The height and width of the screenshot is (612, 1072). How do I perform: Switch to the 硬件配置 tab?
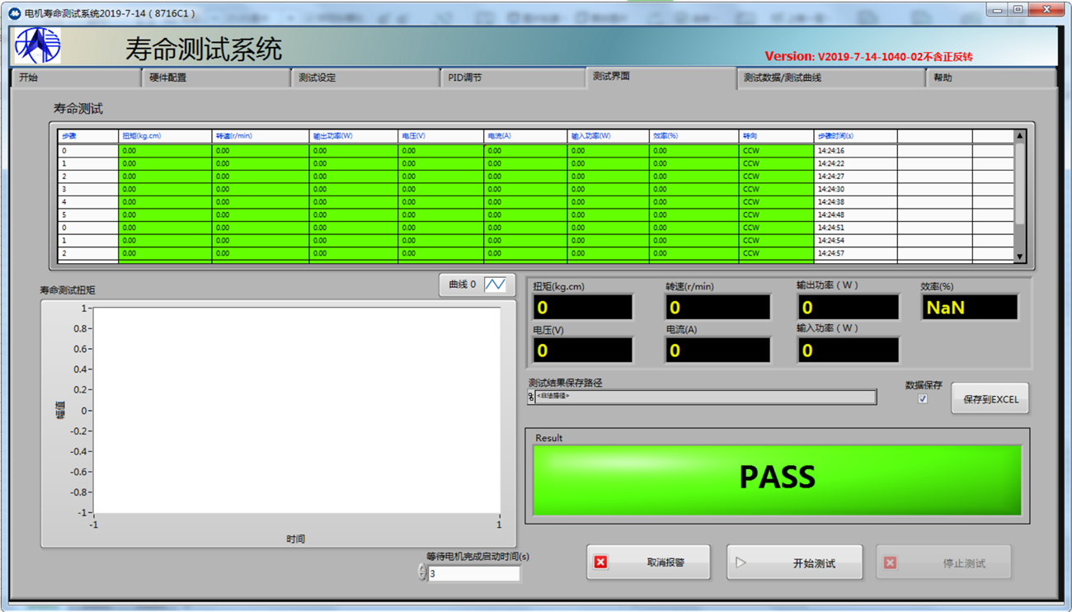tap(217, 78)
